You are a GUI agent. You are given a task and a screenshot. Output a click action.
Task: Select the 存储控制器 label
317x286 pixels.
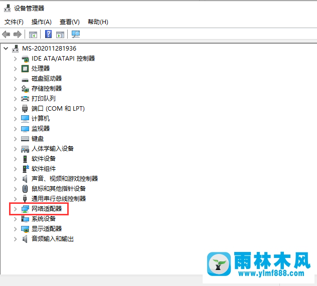(47, 88)
